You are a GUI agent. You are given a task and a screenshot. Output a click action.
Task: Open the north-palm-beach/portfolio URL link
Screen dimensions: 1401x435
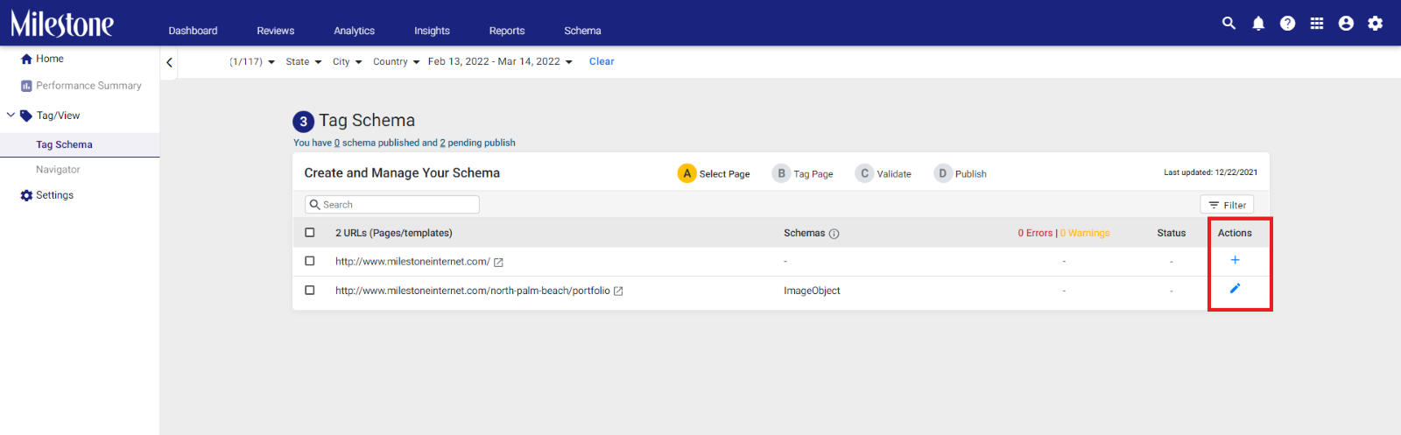472,291
